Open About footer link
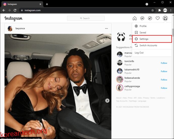174x139 pixels. click(119, 98)
